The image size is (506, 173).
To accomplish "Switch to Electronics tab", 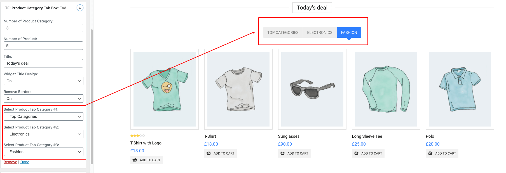I will (x=320, y=32).
